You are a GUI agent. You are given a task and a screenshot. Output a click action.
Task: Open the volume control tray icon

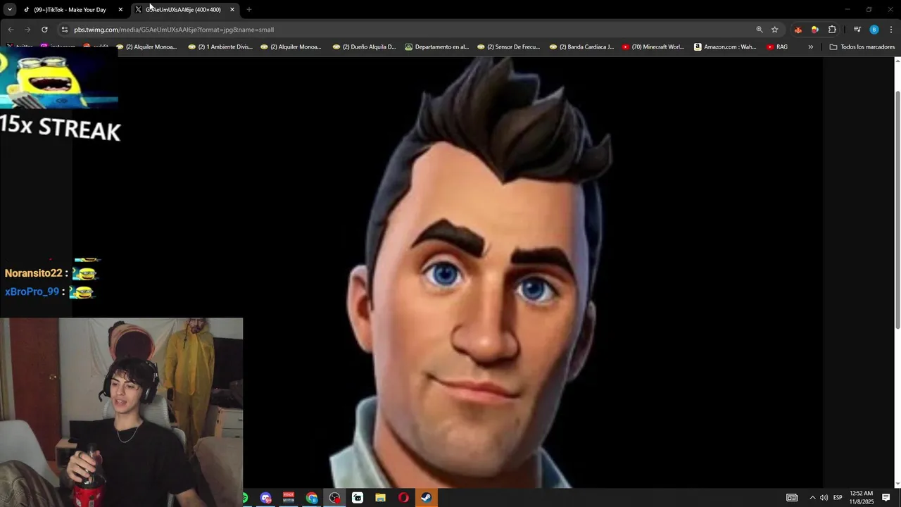824,498
